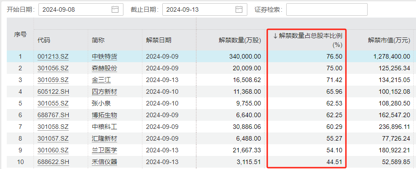416x169 pixels.
Task: Select the 9,755.00 quantity cell
Action: 249,103
